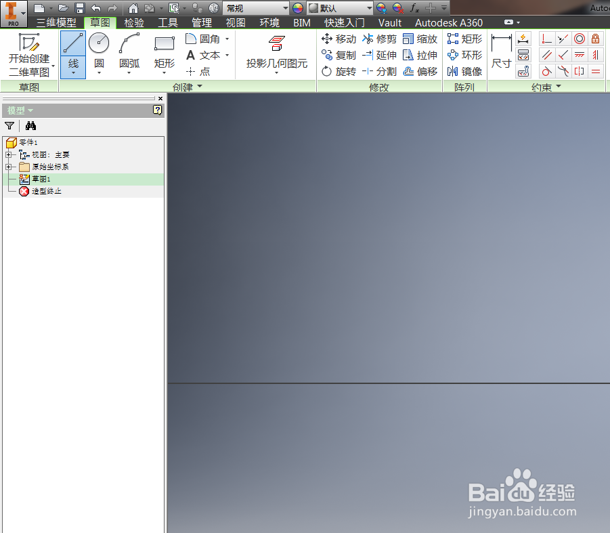Apply the vertical constraint icon

(x=595, y=56)
